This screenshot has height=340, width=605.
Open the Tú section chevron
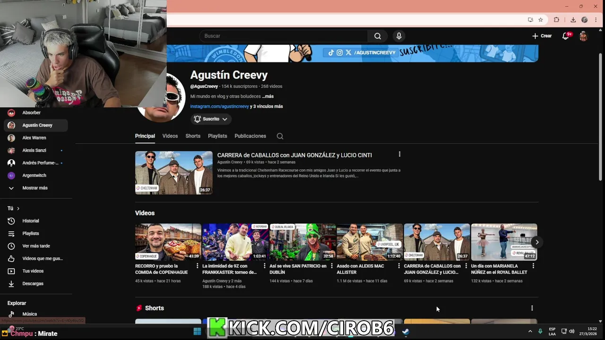18,208
